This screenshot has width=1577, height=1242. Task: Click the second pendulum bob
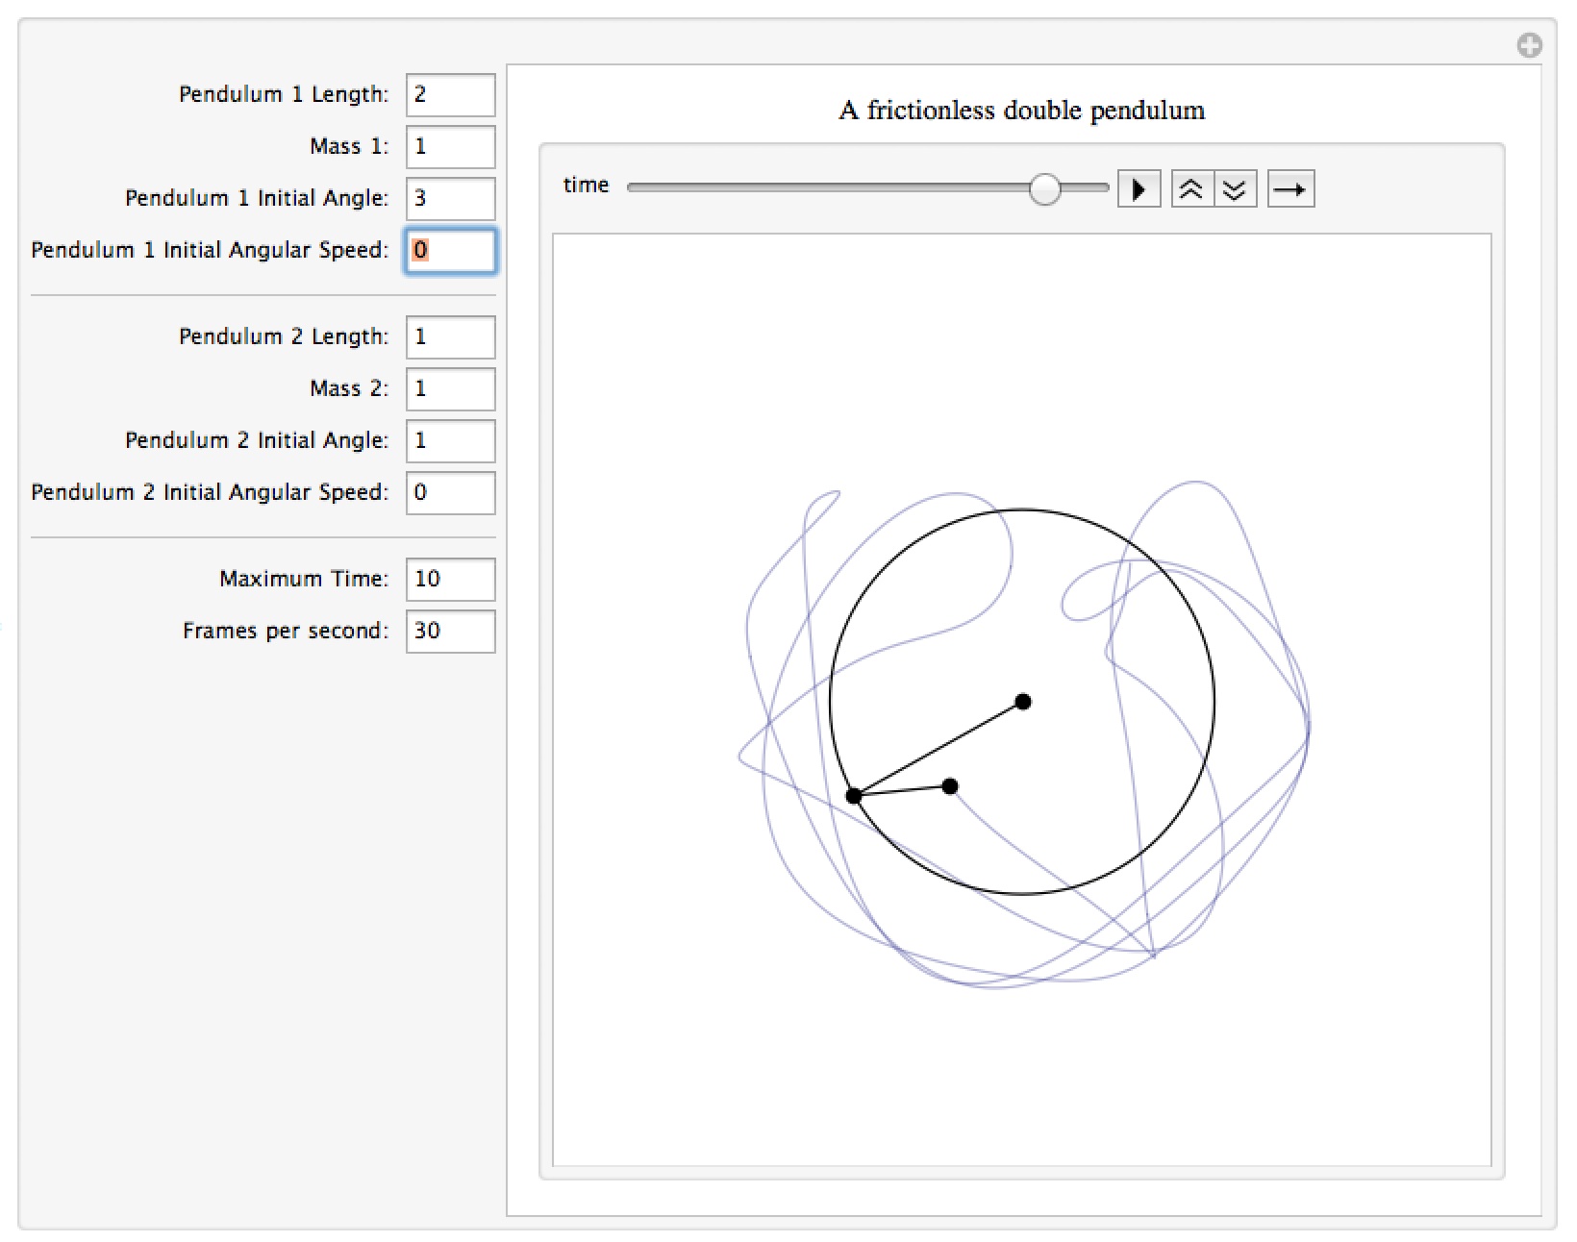click(950, 786)
